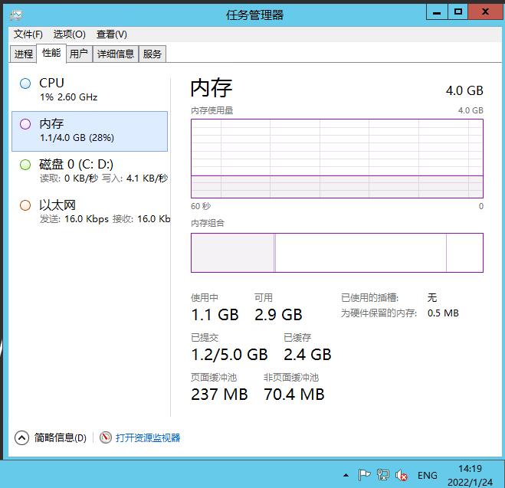Click the orange Ethernet circle icon
The image size is (505, 488).
tap(25, 205)
